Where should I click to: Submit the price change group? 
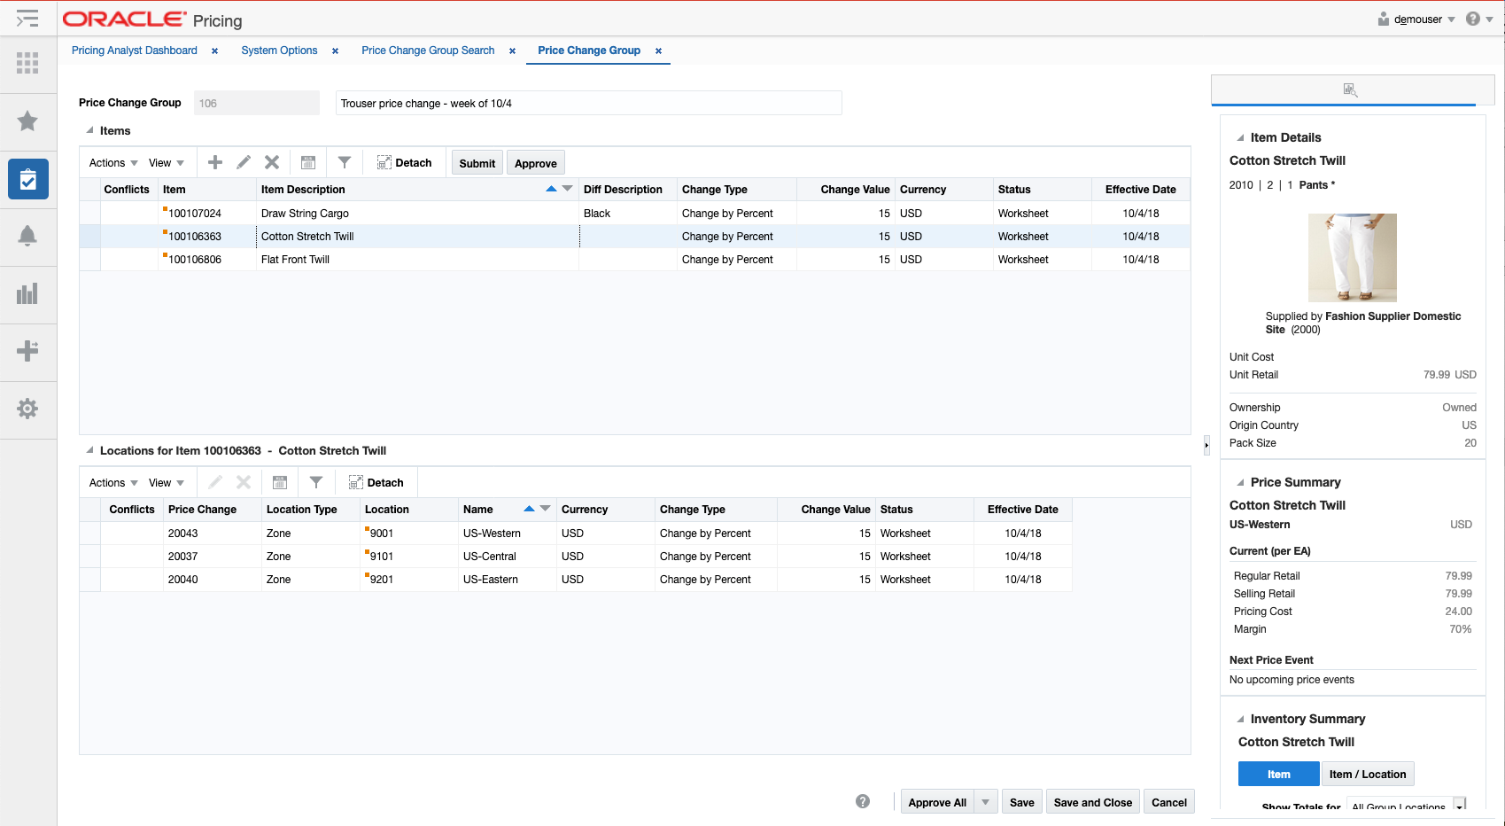pos(476,162)
